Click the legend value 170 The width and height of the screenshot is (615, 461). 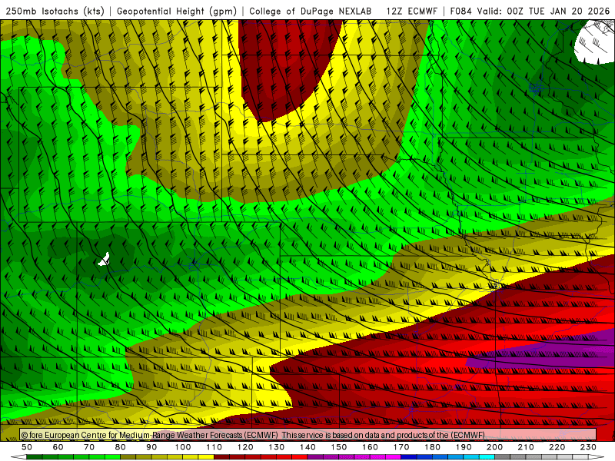coord(401,447)
